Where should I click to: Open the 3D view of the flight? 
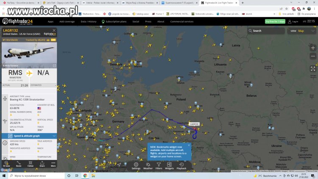(x=6, y=164)
